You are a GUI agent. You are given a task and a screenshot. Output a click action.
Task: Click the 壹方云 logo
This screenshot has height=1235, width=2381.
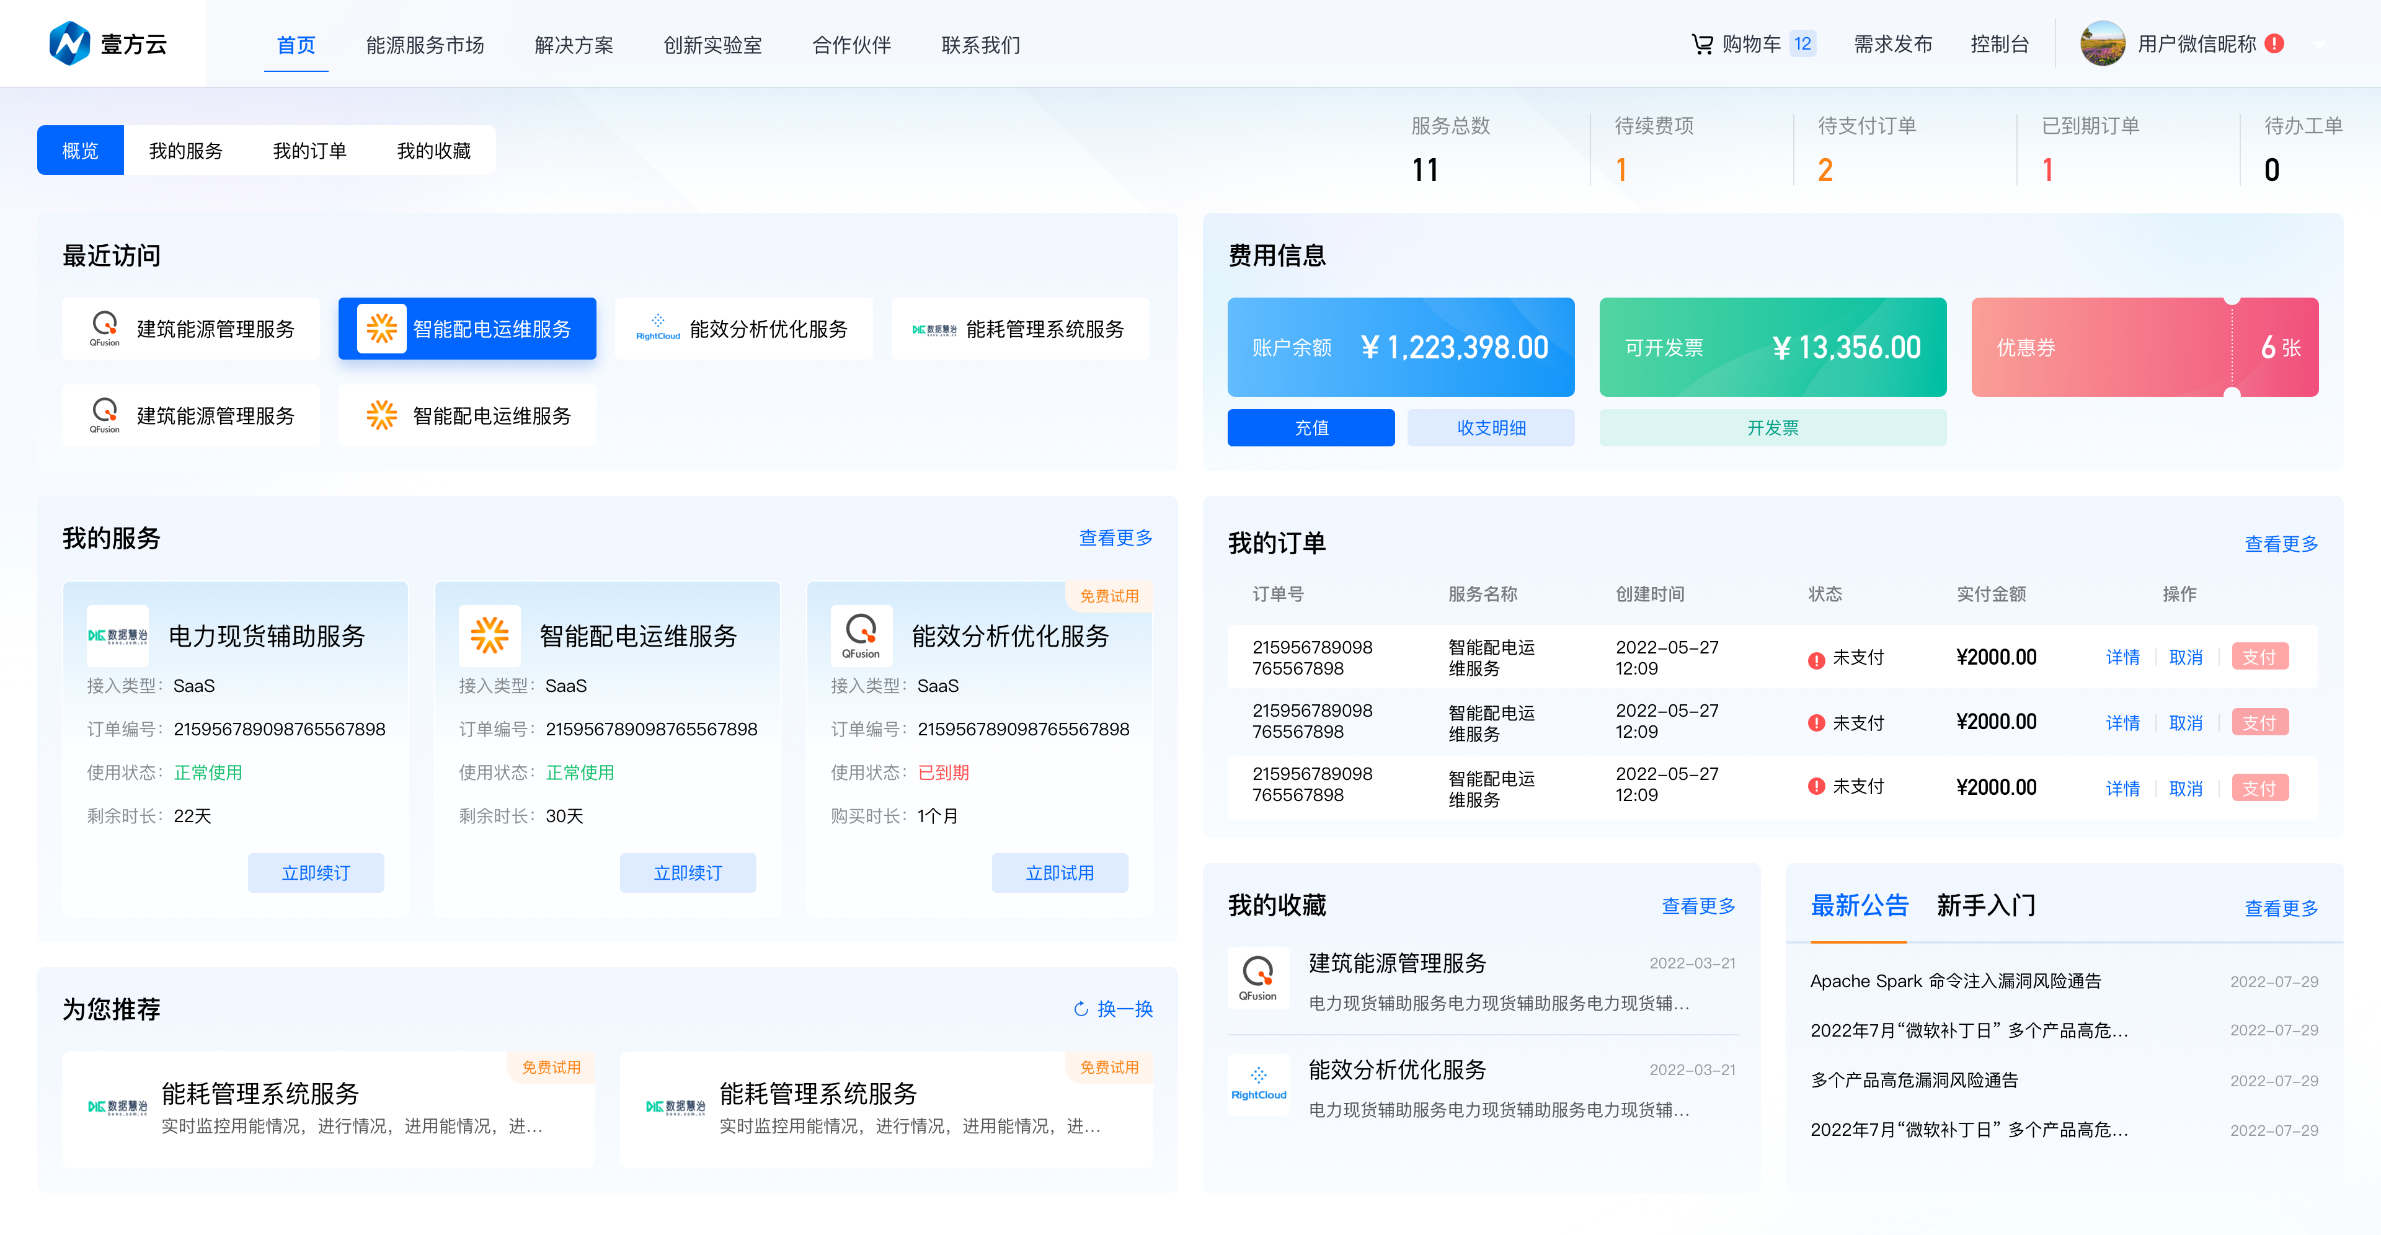coord(107,43)
